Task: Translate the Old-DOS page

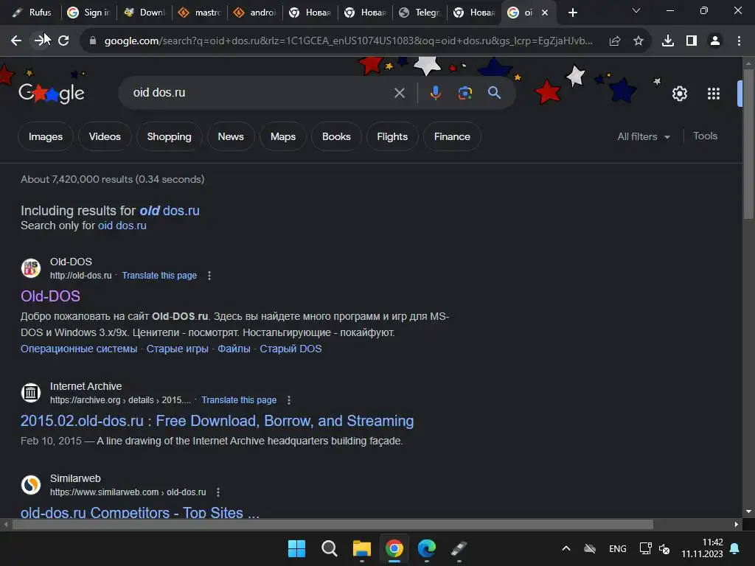Action: click(x=159, y=276)
